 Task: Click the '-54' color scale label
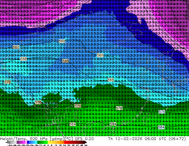pyautogui.click(x=10, y=145)
